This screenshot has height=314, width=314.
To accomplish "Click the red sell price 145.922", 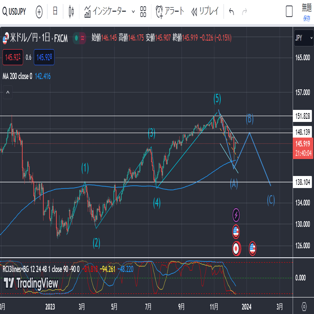I will pos(13,57).
